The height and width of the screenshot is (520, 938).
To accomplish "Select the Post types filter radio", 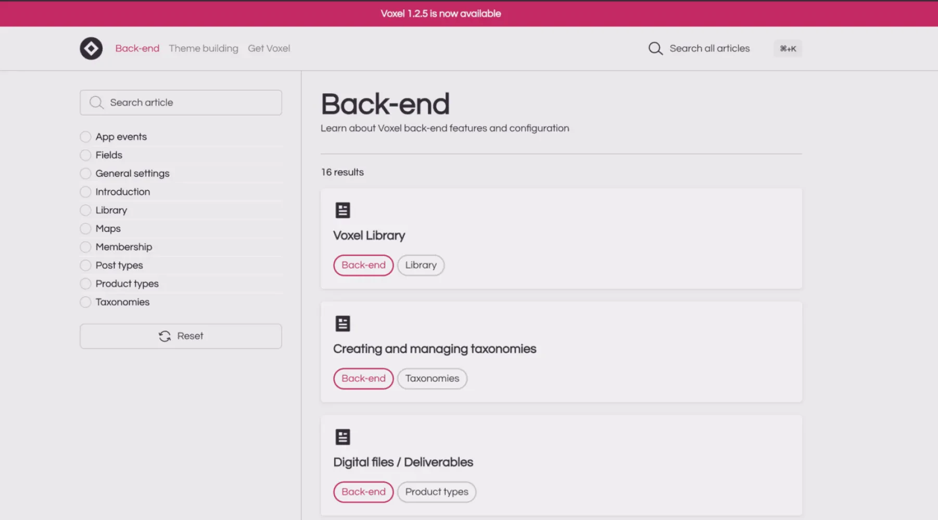I will [x=85, y=265].
